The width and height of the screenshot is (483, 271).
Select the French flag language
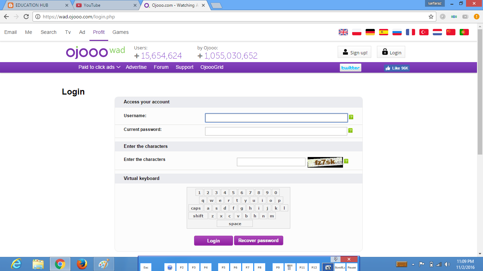click(x=411, y=32)
